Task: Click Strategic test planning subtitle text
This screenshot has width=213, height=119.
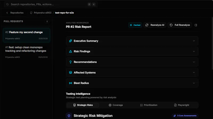Action: coord(91,97)
